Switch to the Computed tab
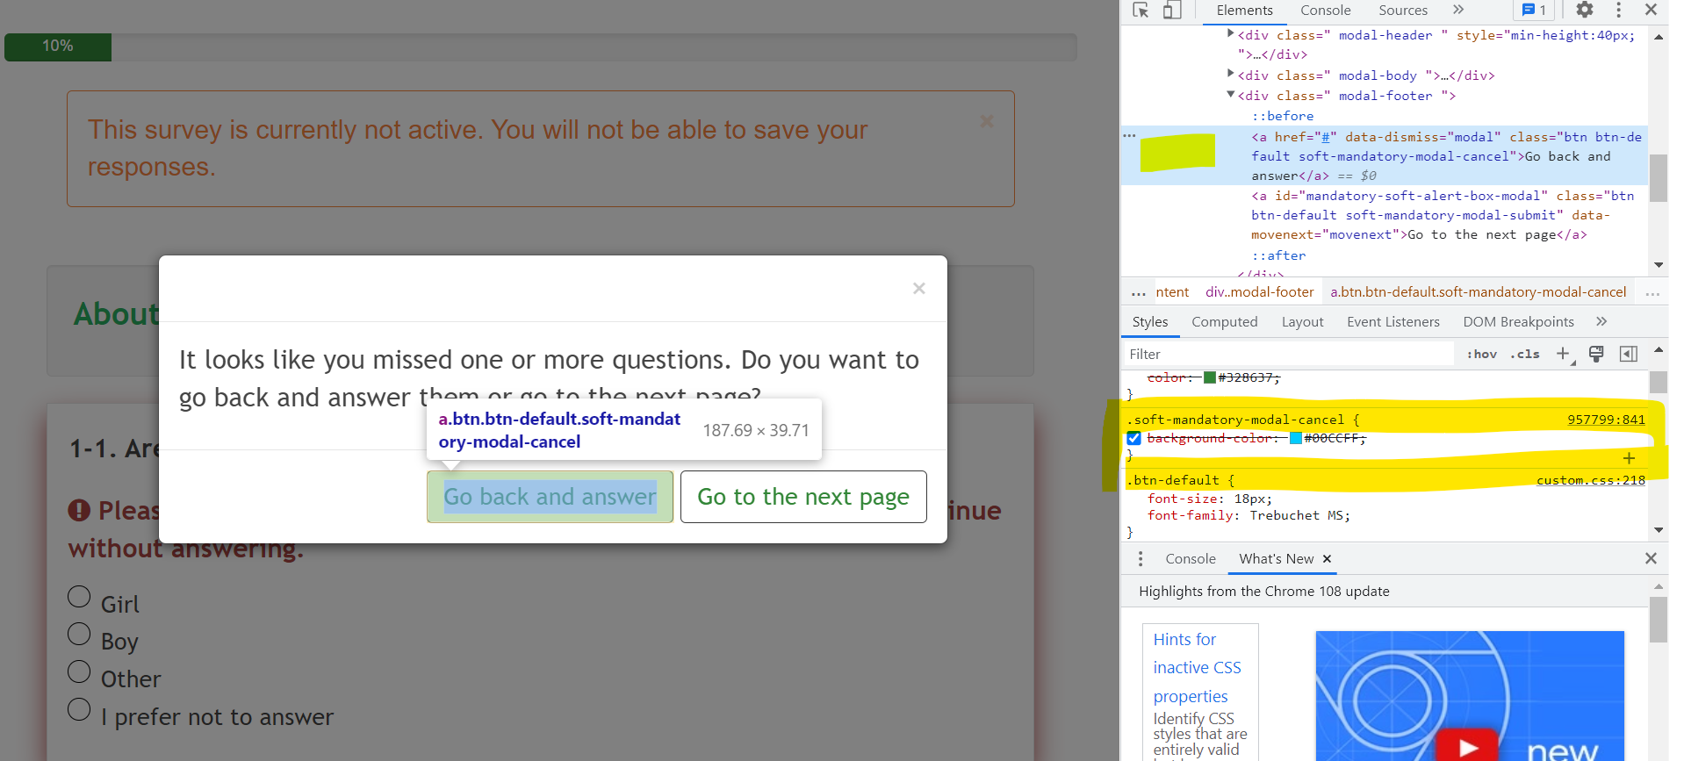The image size is (1684, 761). [x=1224, y=322]
